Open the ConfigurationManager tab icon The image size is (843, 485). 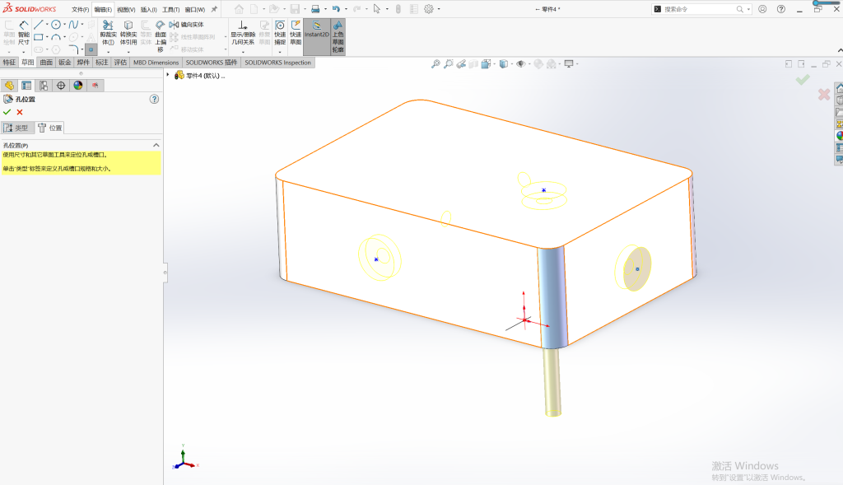pyautogui.click(x=44, y=86)
